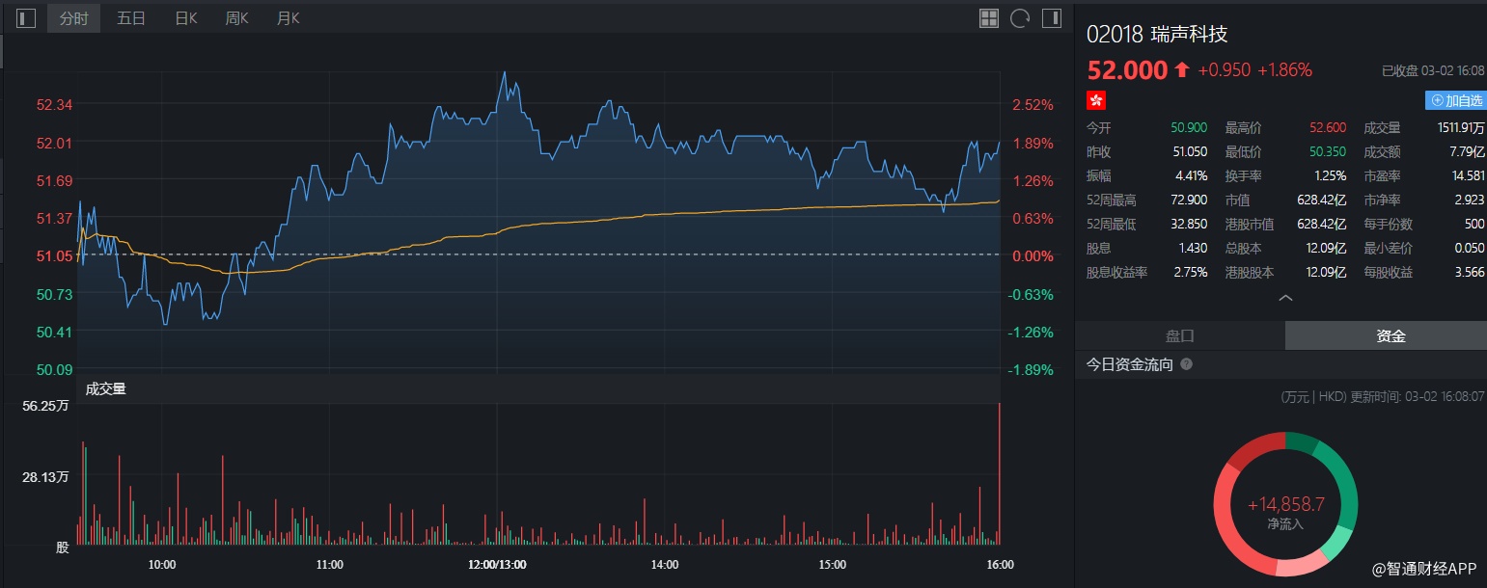Open the 周K weekly candlestick tab
The height and width of the screenshot is (588, 1487).
(x=236, y=18)
